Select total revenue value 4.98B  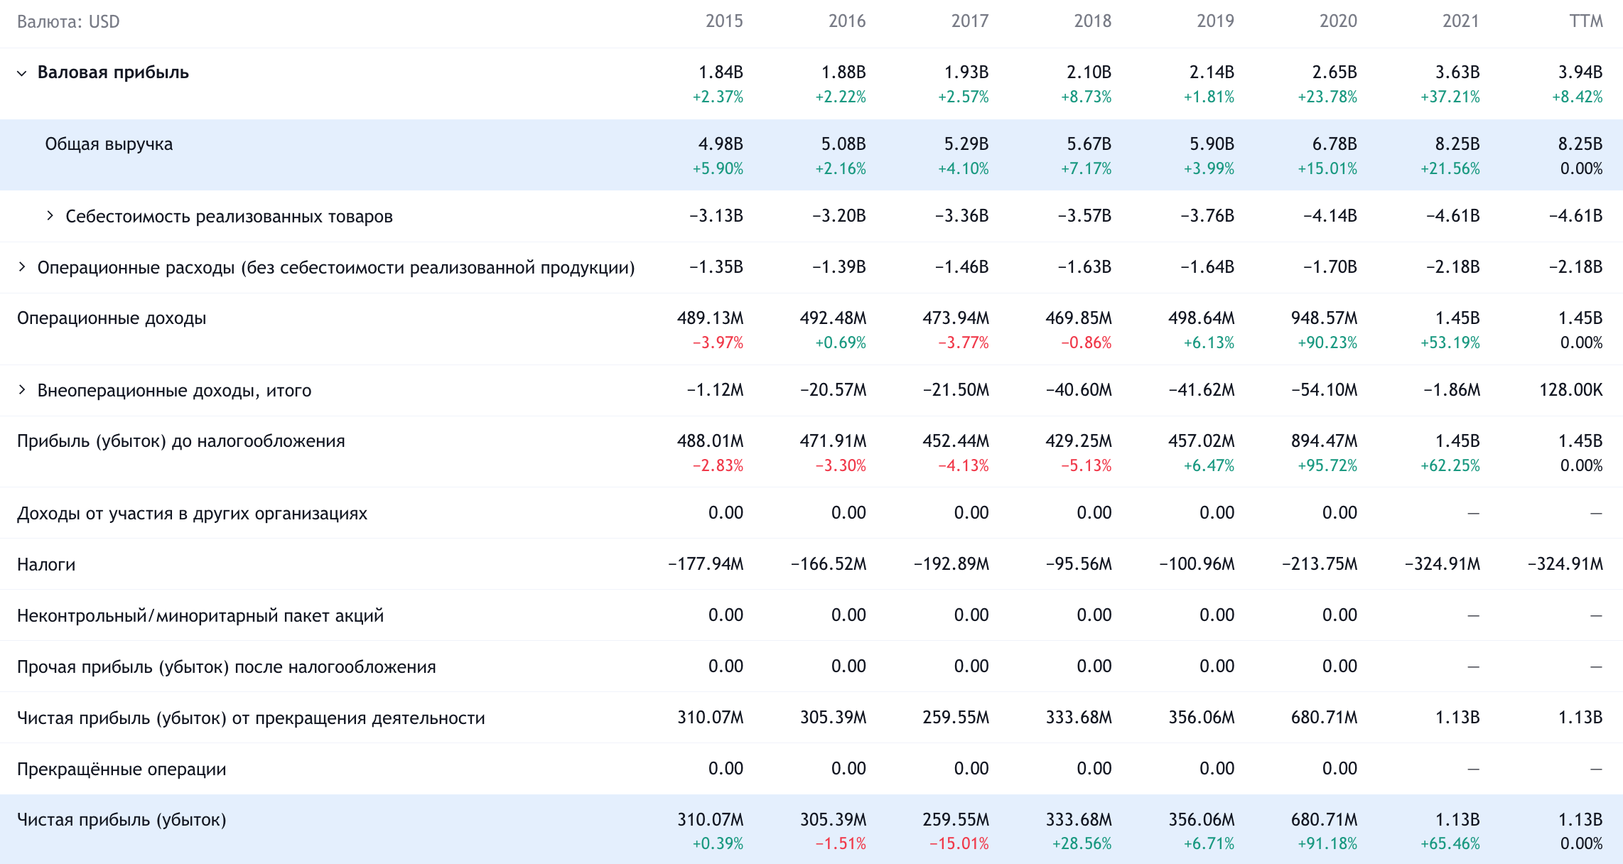721,144
